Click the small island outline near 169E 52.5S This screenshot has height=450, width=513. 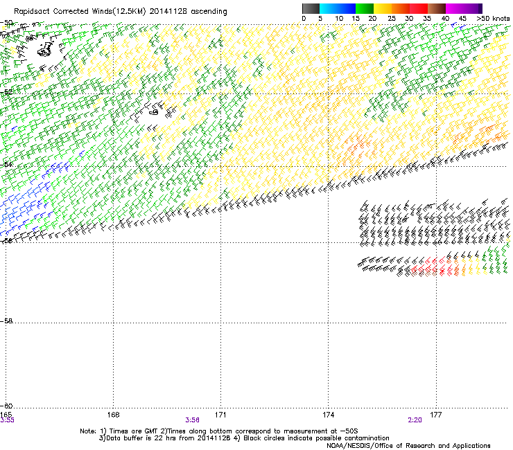coord(154,112)
